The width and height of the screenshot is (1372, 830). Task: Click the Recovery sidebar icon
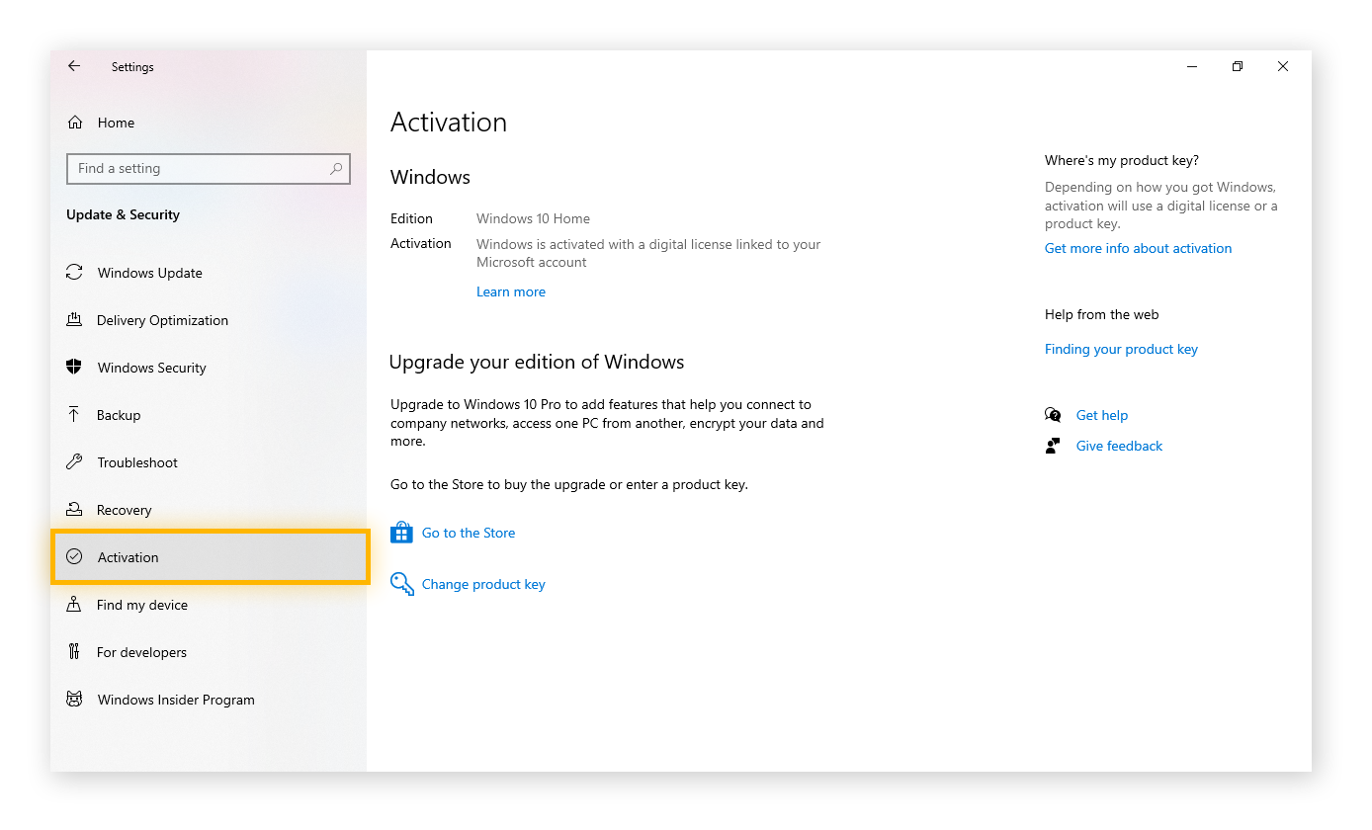(75, 510)
